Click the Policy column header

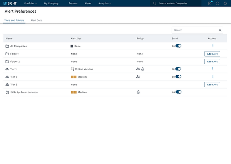[x=140, y=38]
